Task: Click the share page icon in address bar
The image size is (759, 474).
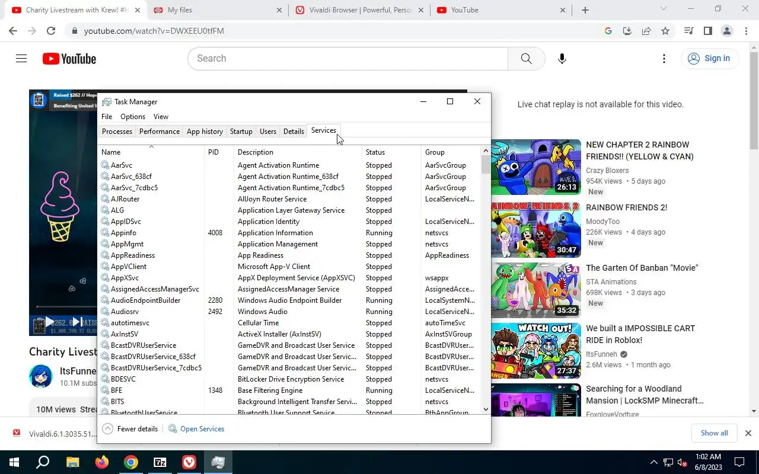Action: pyautogui.click(x=646, y=31)
